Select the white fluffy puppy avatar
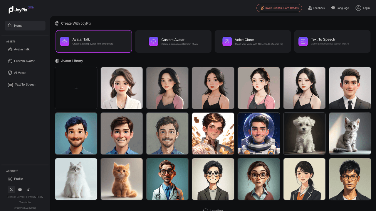 coord(304,134)
